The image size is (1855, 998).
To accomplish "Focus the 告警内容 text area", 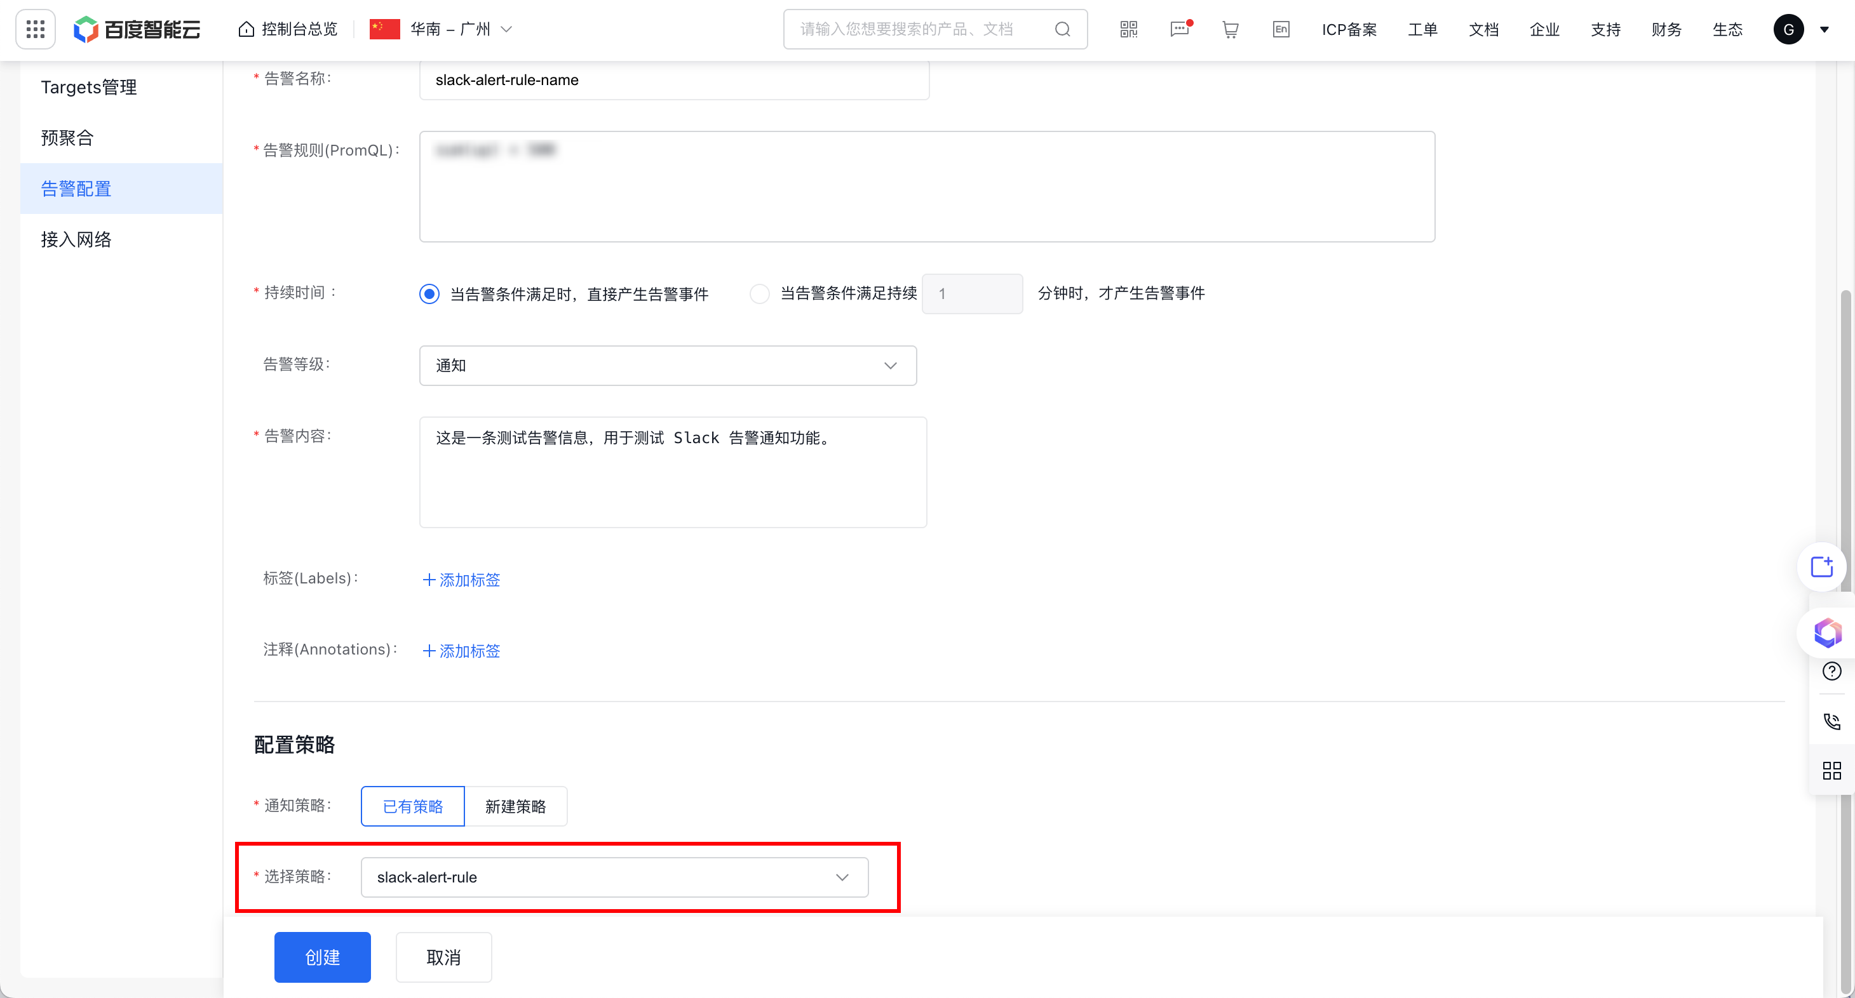I will point(673,472).
